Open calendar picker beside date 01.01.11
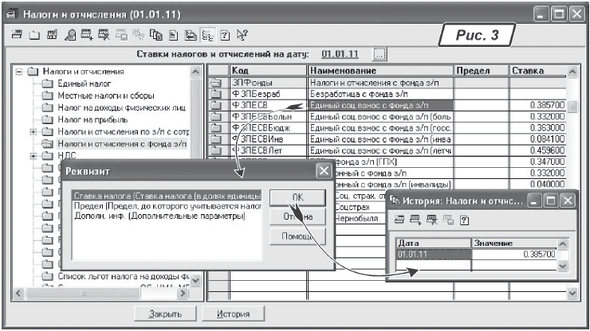 click(x=380, y=54)
